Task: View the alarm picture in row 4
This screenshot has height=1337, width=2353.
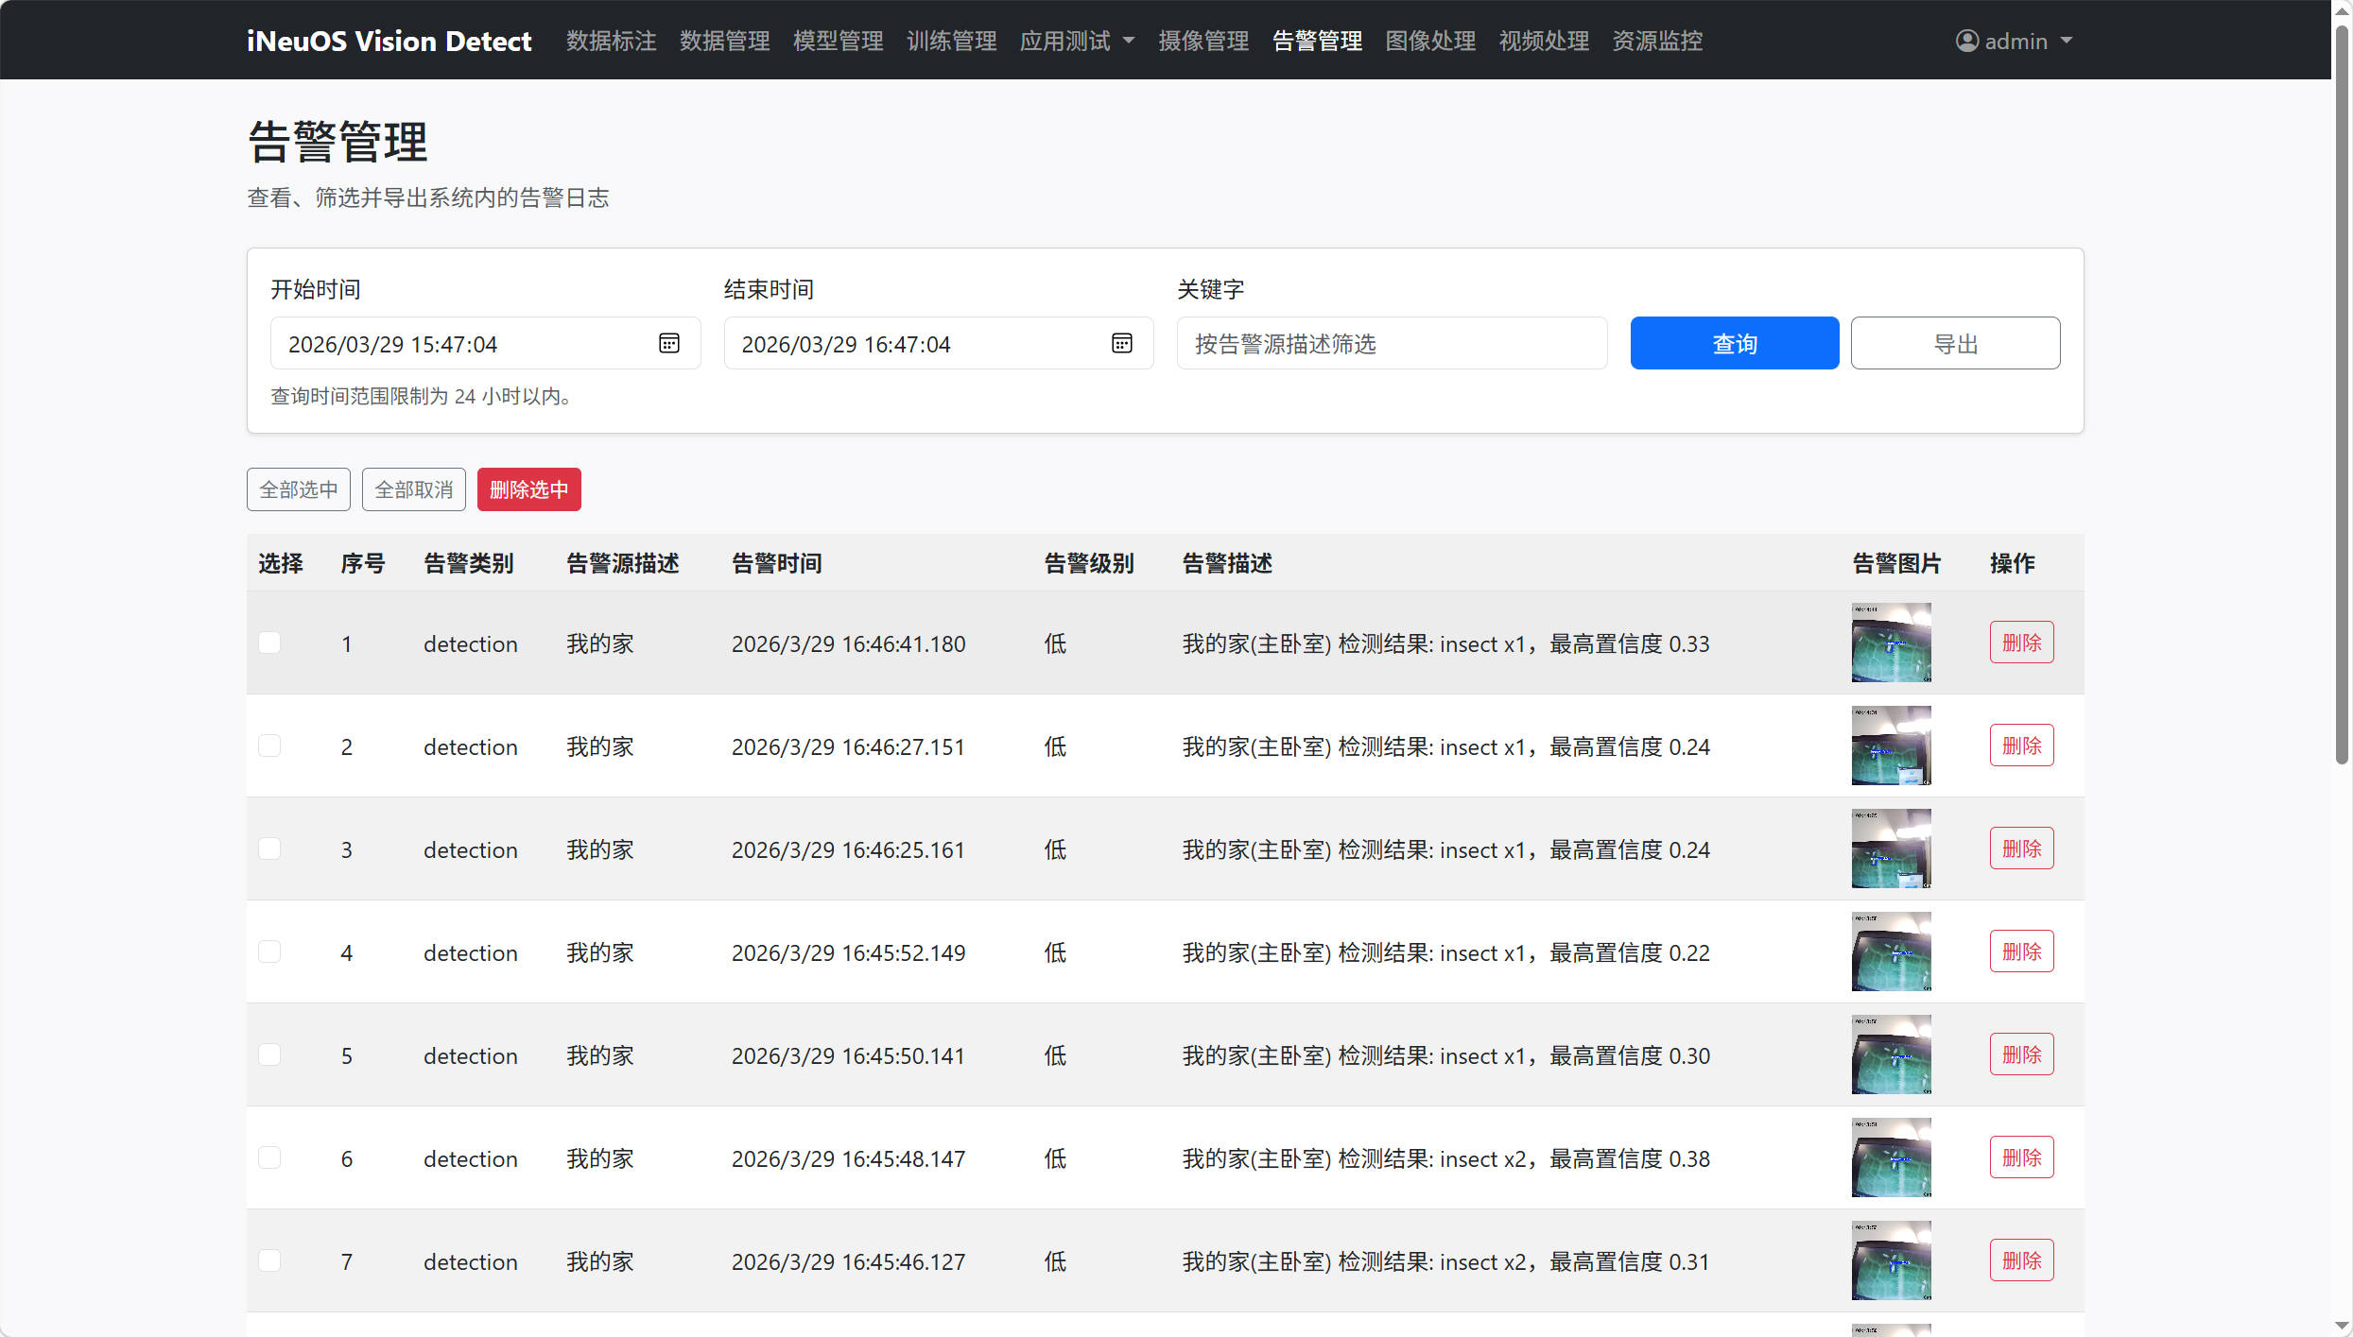Action: [x=1891, y=951]
